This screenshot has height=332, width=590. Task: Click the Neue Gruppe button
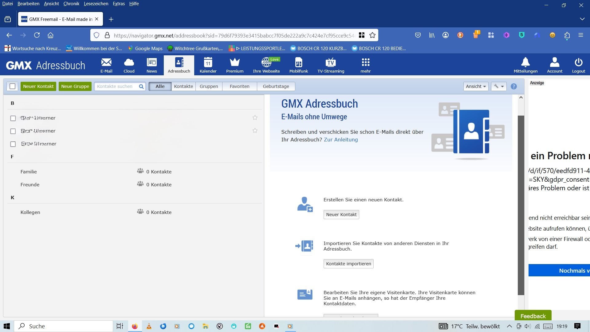click(x=75, y=86)
